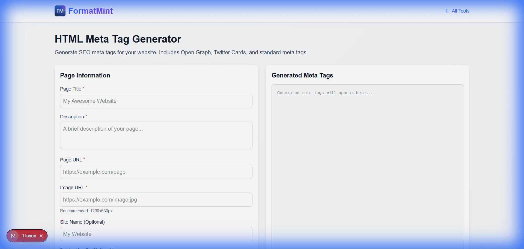Dismiss the 1 Issue notification badge

pos(41,236)
